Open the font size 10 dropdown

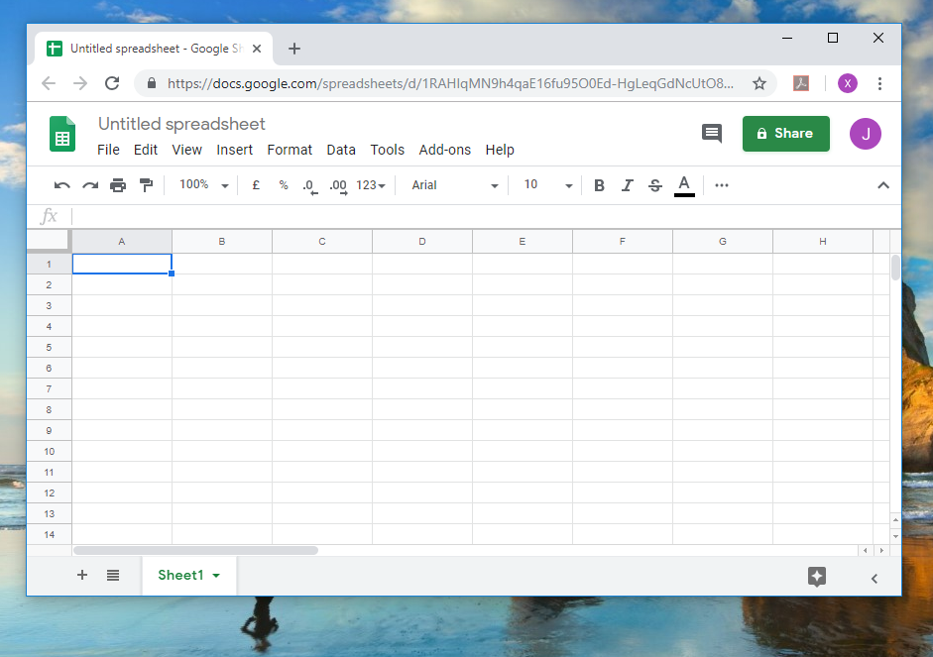[548, 185]
